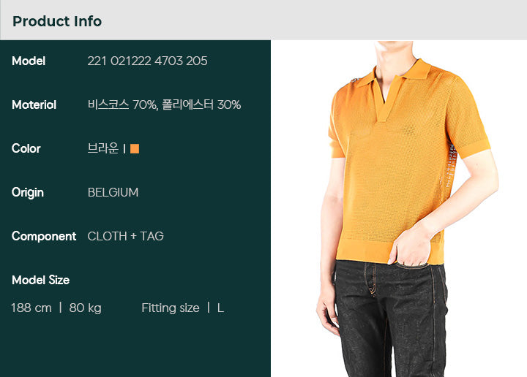Click the Origin label
This screenshot has height=377, width=527.
(x=28, y=193)
